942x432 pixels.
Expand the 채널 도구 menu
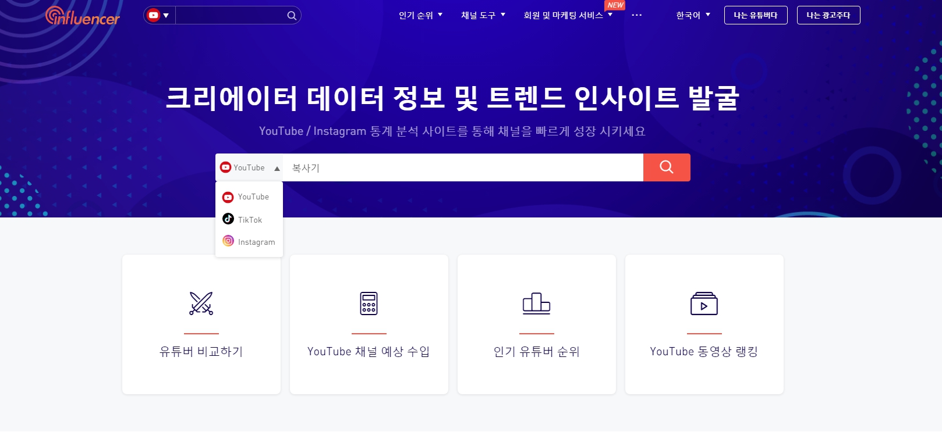coord(483,15)
